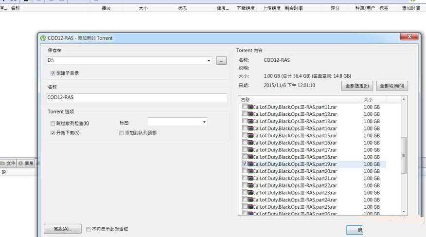The height and width of the screenshot is (237, 426).
Task: Click rar file icon for part17.rar
Action: [250, 150]
